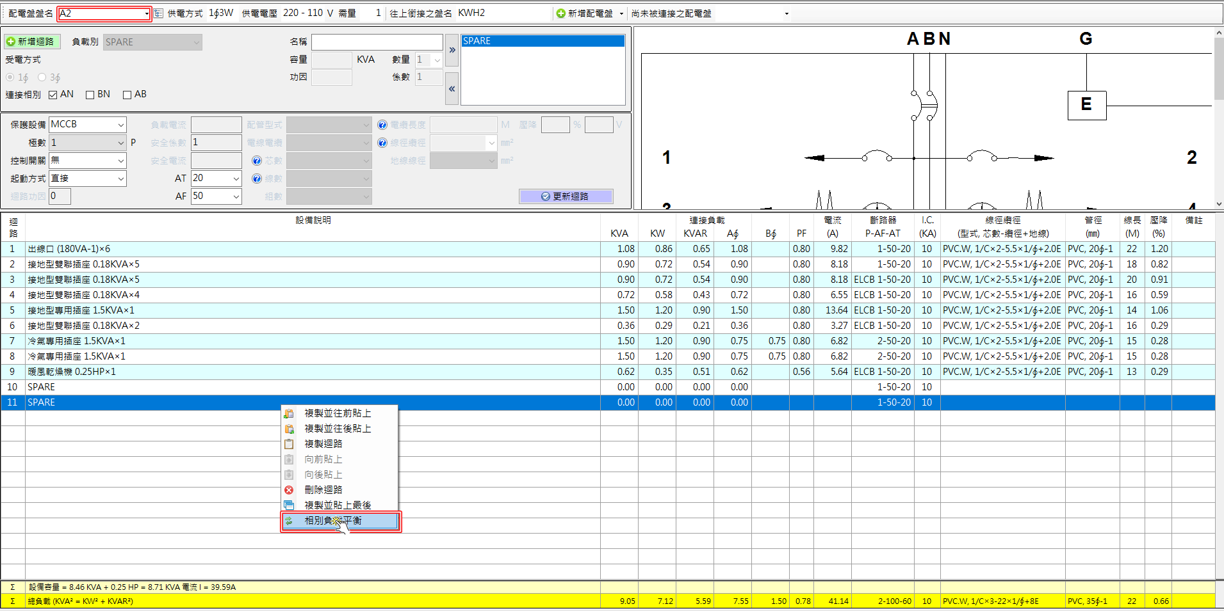
Task: Click the 新增迴路 button
Action: pyautogui.click(x=31, y=42)
